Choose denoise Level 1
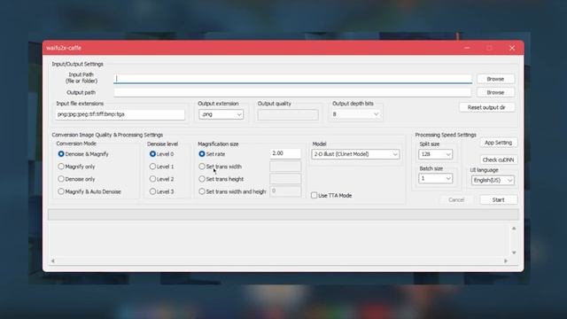 coord(161,167)
